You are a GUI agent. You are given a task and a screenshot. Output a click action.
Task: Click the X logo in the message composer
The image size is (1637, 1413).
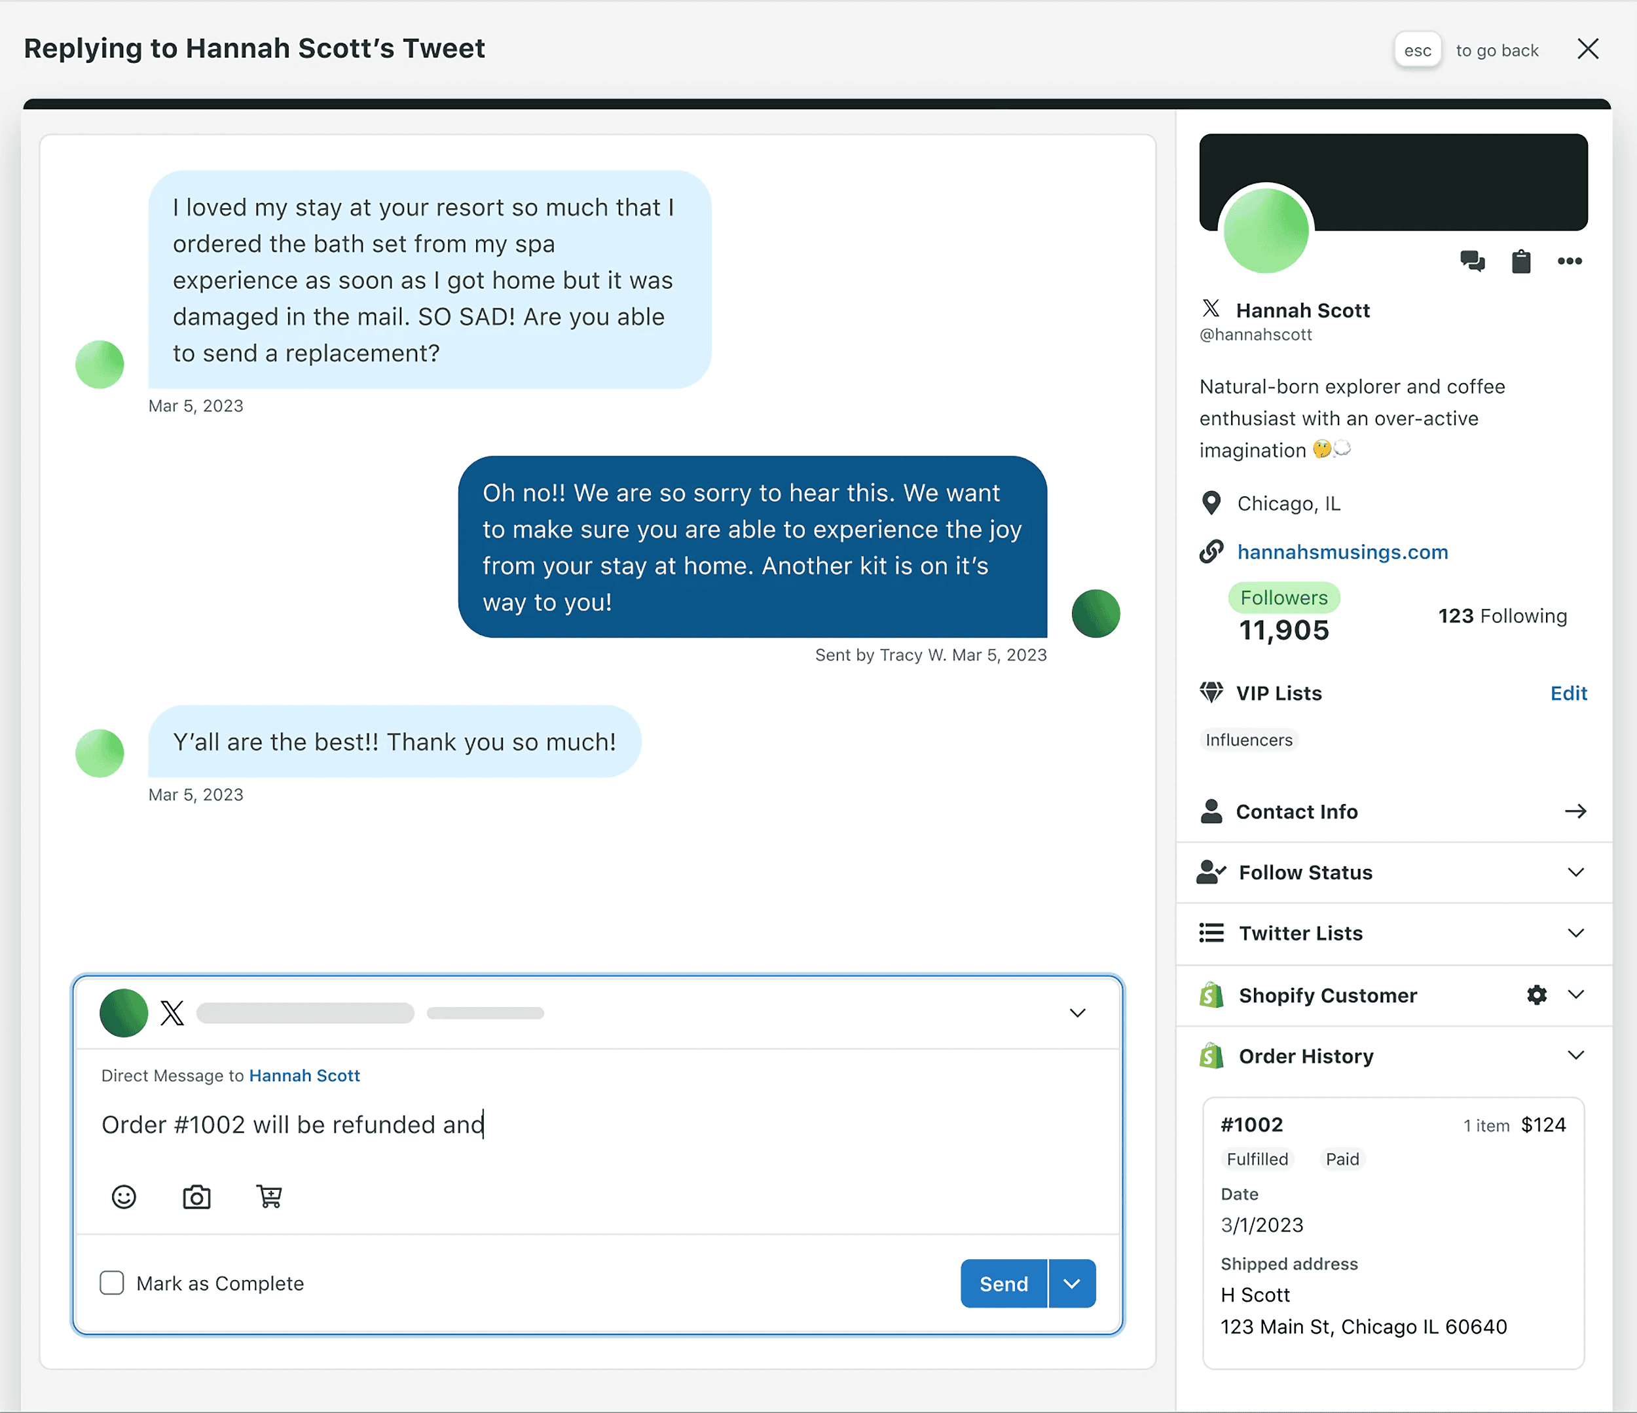point(171,1014)
